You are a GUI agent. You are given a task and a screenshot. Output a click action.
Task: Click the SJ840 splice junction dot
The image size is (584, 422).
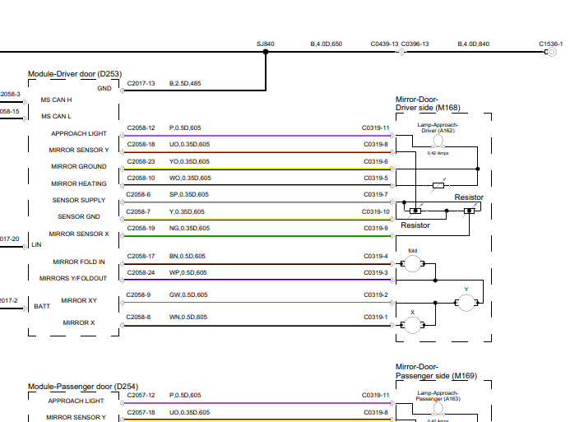point(266,52)
